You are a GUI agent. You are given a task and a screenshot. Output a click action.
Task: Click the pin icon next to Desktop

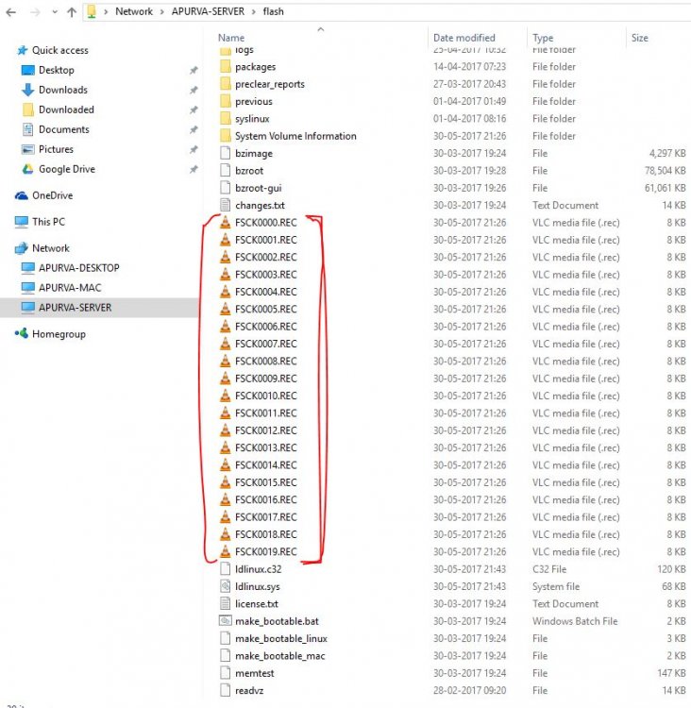[x=194, y=71]
